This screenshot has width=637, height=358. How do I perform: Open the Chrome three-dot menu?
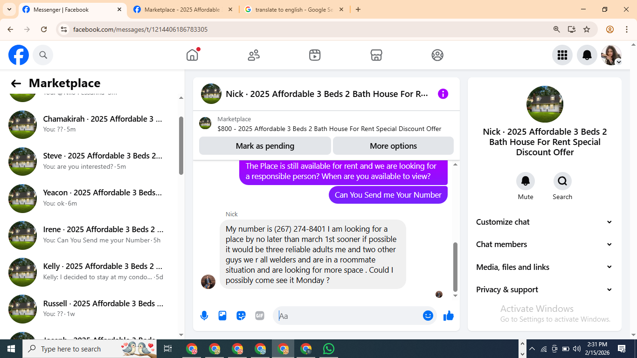(627, 29)
